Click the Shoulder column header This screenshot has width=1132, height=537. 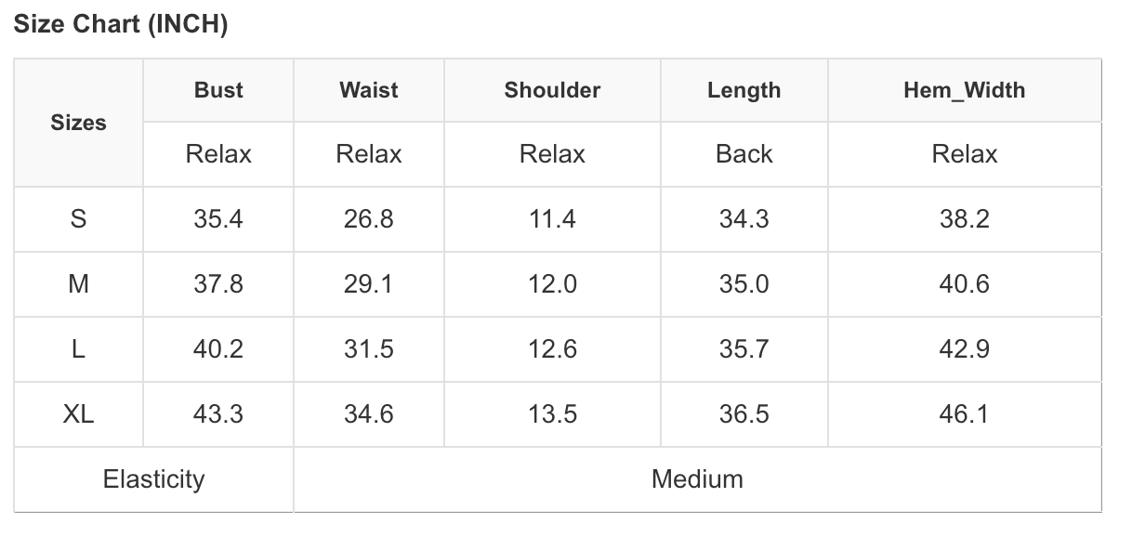(x=552, y=90)
